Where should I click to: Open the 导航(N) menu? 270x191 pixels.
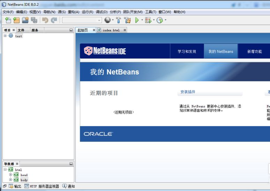(x=49, y=12)
